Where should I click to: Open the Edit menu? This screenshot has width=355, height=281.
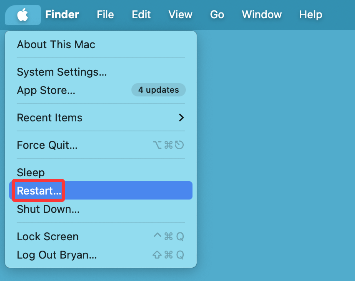tap(141, 15)
